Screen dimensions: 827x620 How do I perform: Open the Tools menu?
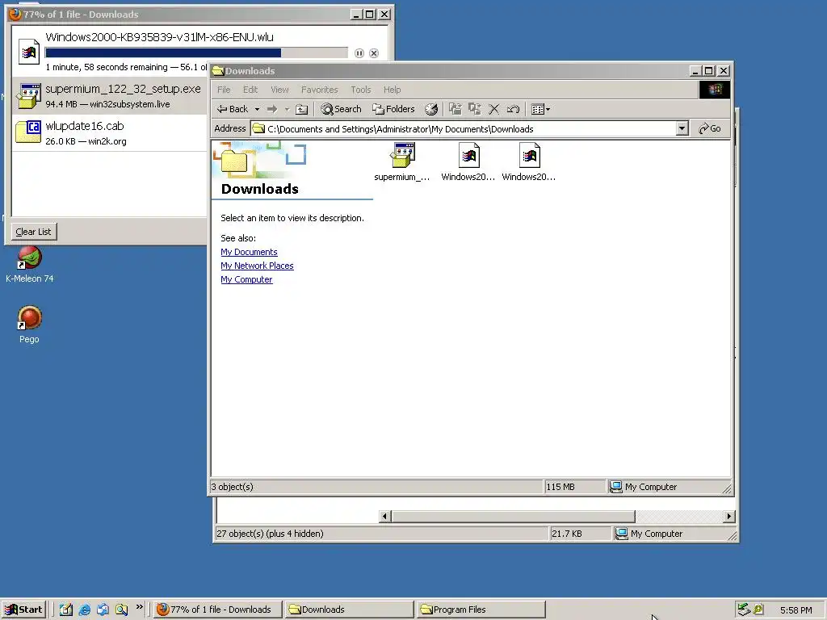361,90
